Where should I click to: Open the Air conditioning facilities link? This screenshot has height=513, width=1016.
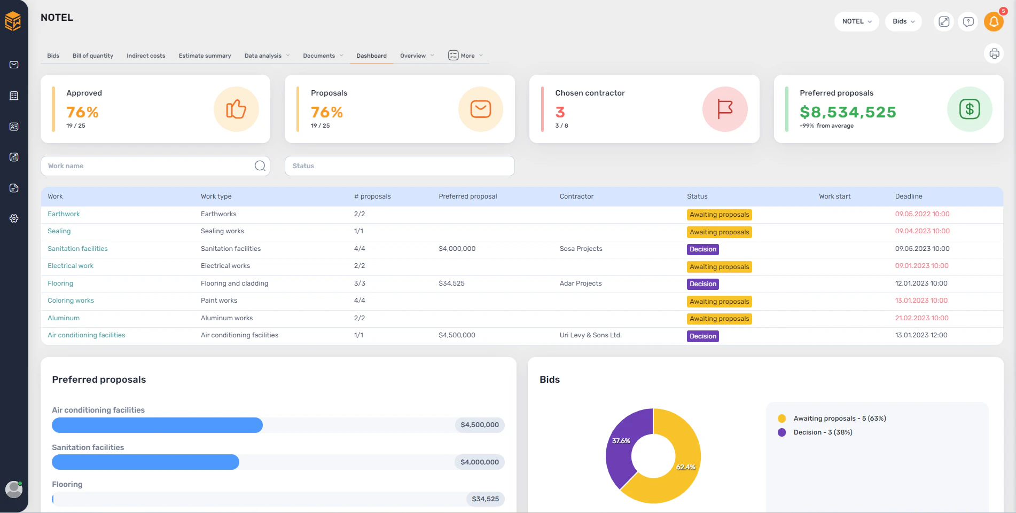(86, 335)
